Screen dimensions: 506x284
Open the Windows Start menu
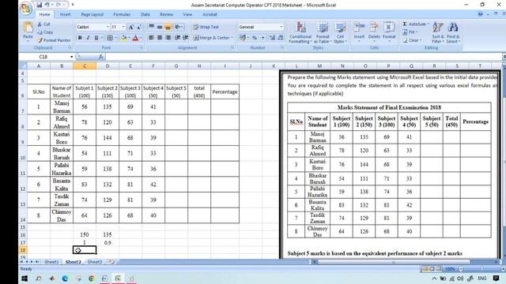click(25, 278)
